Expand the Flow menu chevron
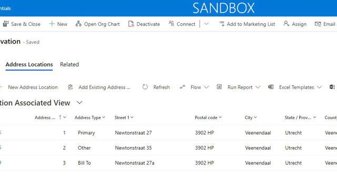This screenshot has width=337, height=189. point(206,87)
